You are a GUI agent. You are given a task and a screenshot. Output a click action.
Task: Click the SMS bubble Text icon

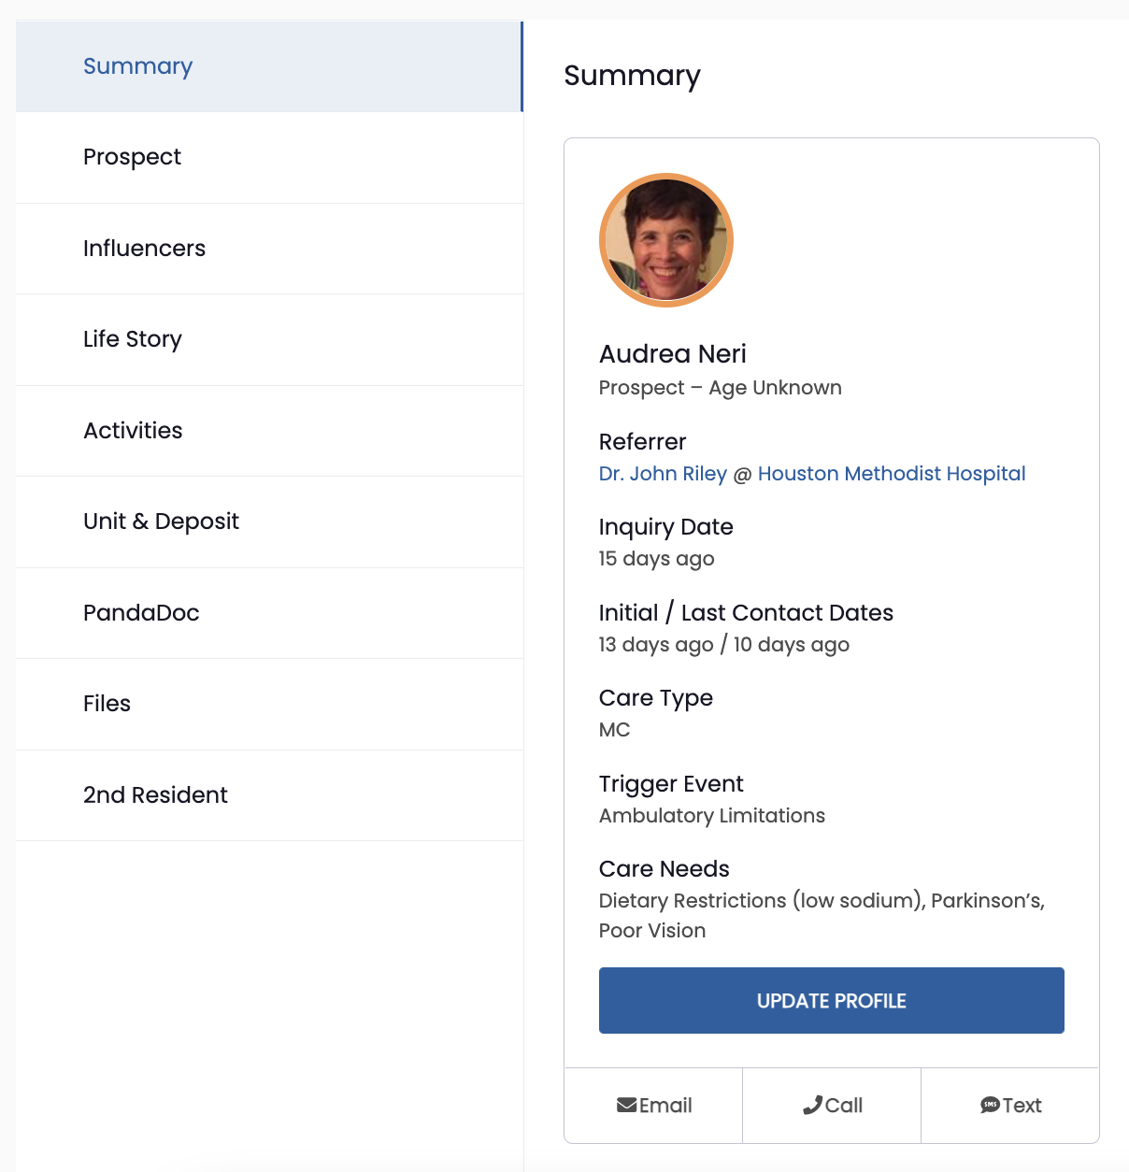point(990,1106)
